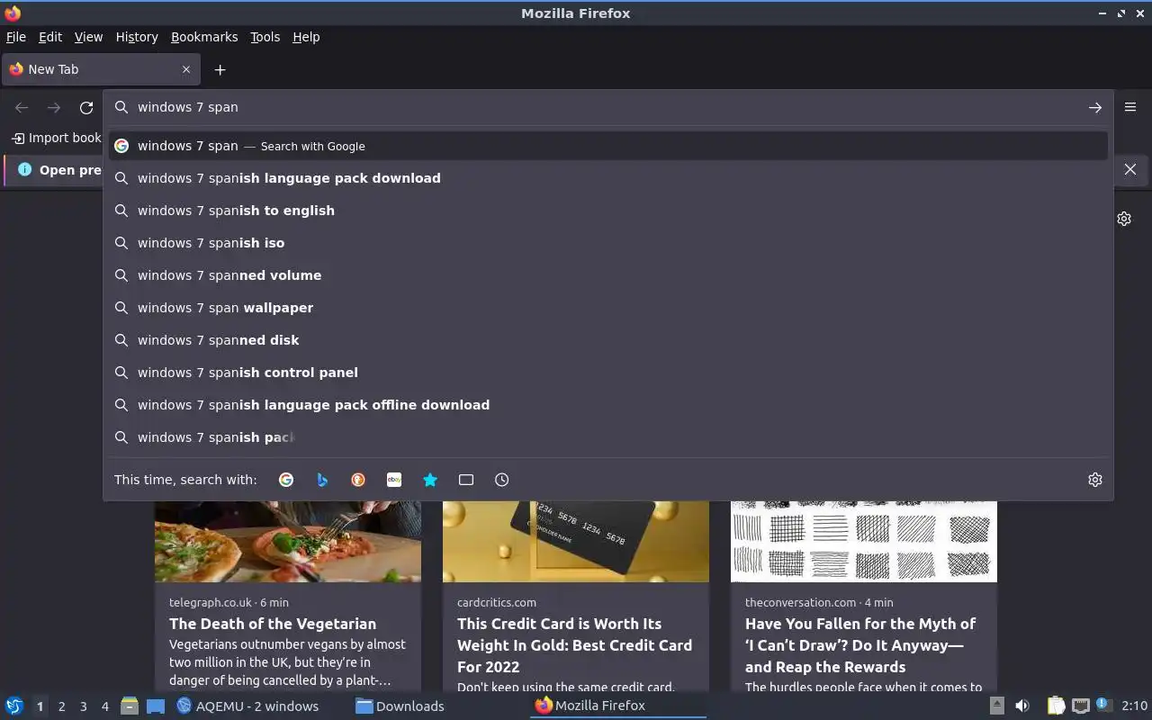Viewport: 1152px width, 720px height.
Task: Select 'windows 7 span — Search with Google' row
Action: click(608, 146)
